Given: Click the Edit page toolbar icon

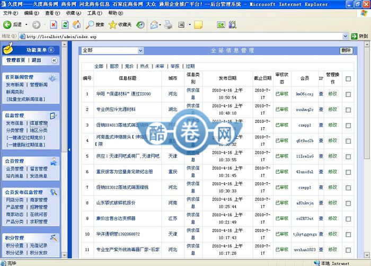Looking at the screenshot, I should coord(181,24).
